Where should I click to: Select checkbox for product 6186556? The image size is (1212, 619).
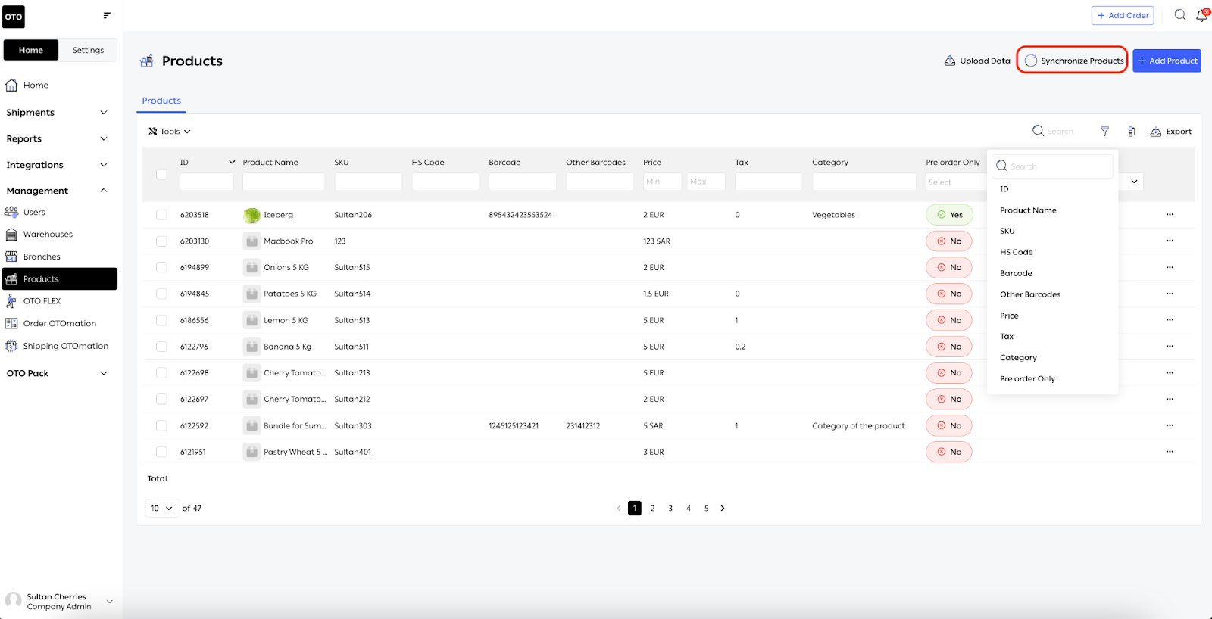pos(161,320)
